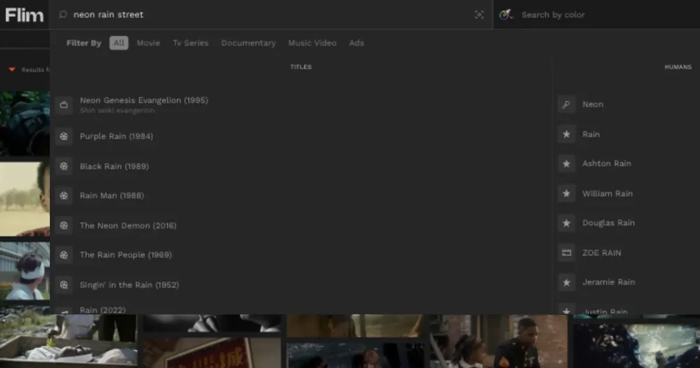Click film reel icon beside The Rain People

click(64, 255)
